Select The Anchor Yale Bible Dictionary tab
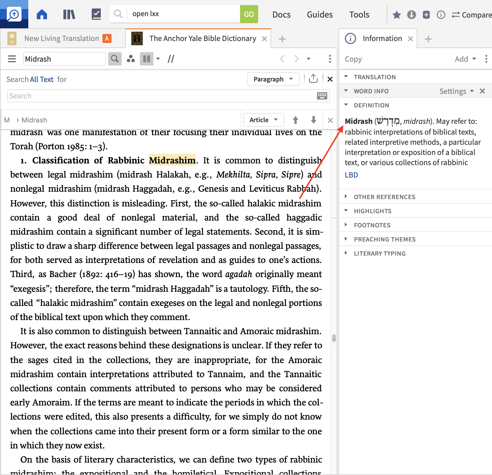The height and width of the screenshot is (475, 492). pos(198,38)
